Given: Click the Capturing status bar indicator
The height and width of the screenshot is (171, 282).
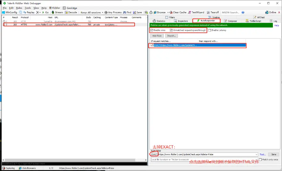Looking at the screenshot, I should [x=8, y=168].
